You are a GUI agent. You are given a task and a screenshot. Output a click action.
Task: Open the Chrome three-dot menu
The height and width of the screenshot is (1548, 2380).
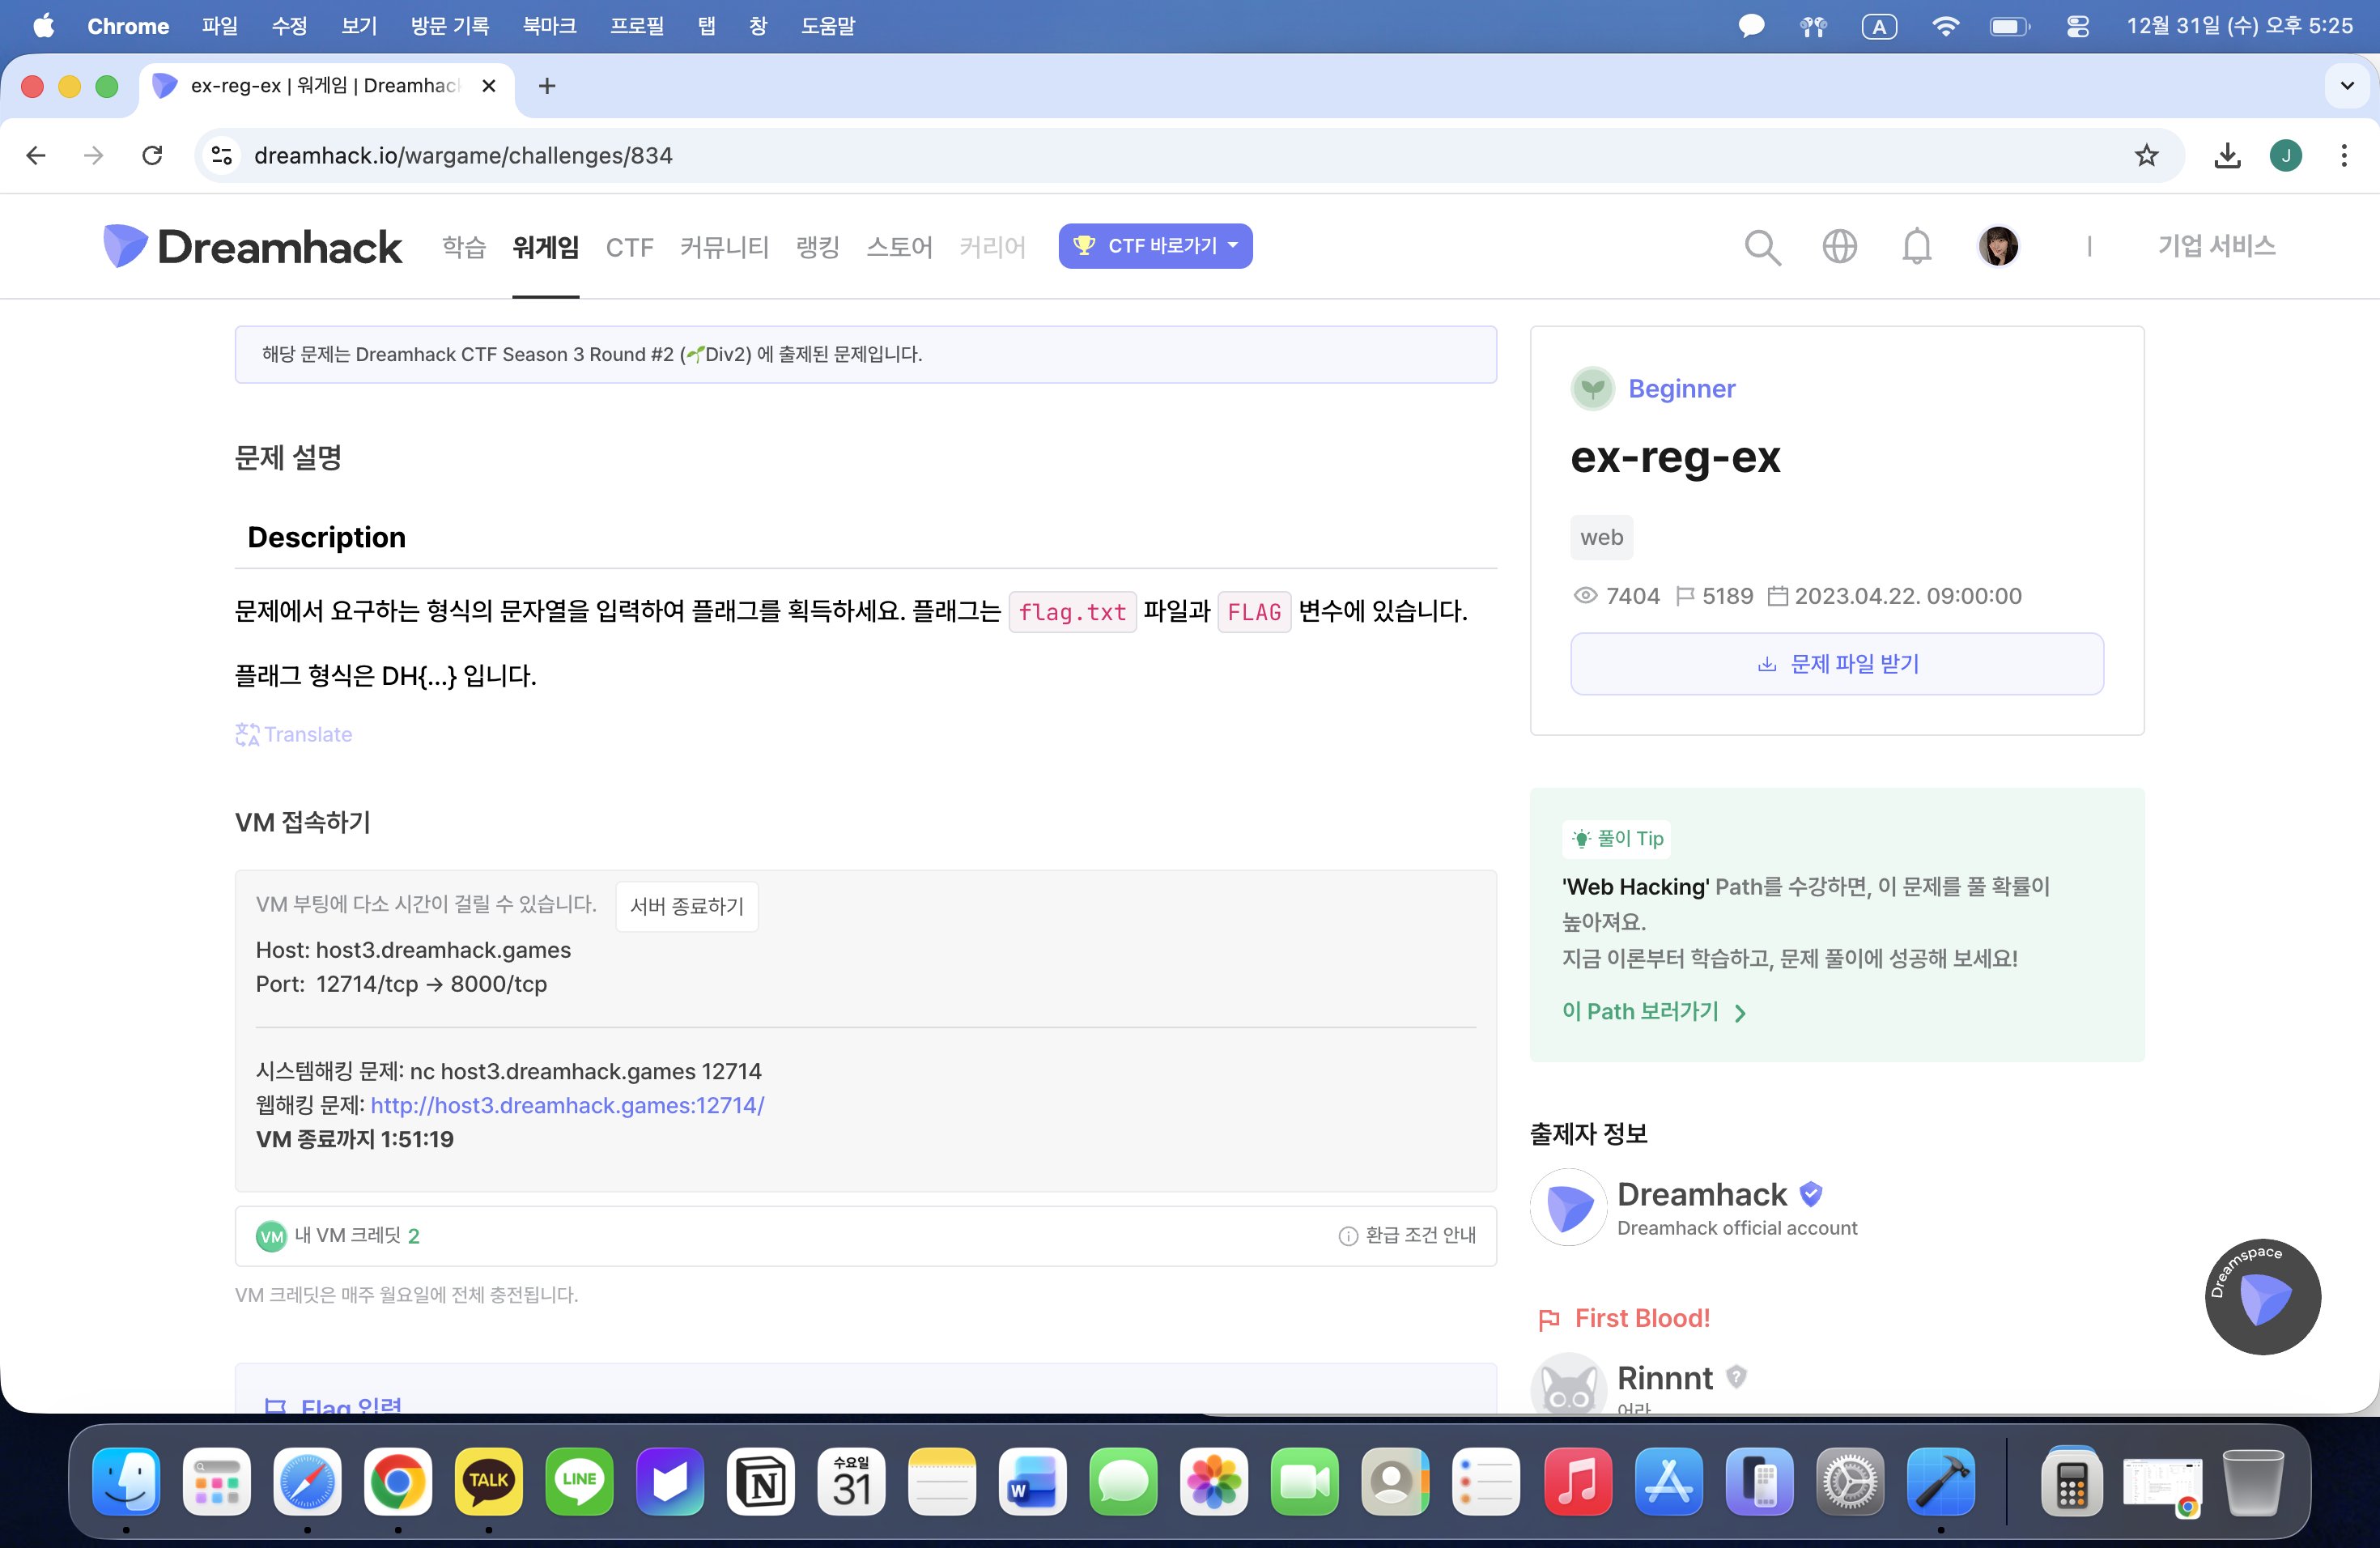2343,156
